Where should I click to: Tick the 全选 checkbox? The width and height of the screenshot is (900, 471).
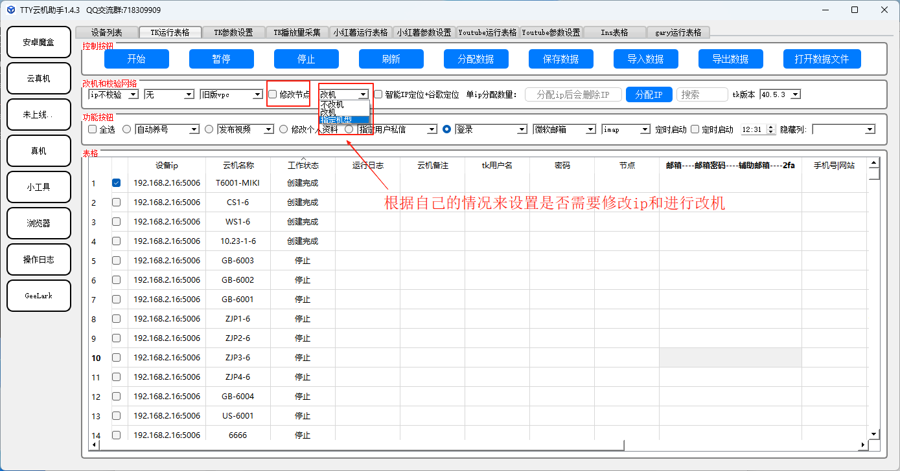(92, 129)
